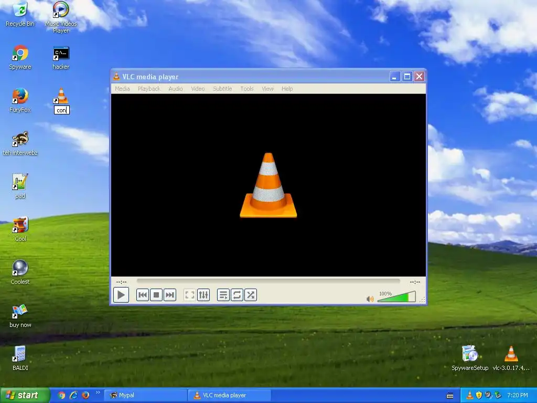Select the Cool desktop shortcut

point(20,229)
